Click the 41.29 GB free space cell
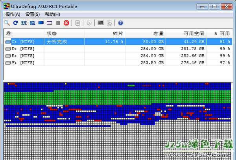The height and width of the screenshot is (160, 236). 186,42
